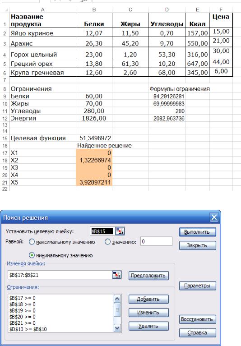Select constraint $B$19 >= 0

click(x=22, y=310)
